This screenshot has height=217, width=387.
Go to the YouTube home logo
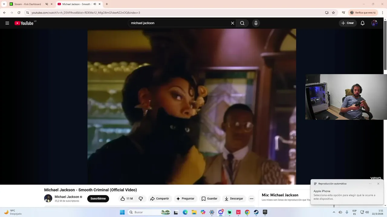(24, 23)
